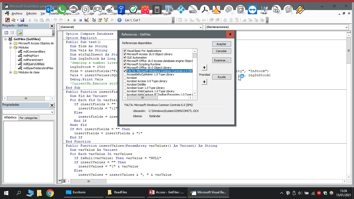The width and height of the screenshot is (354, 199).
Task: Click the Project panel horizontal scrollbar
Action: 28,98
